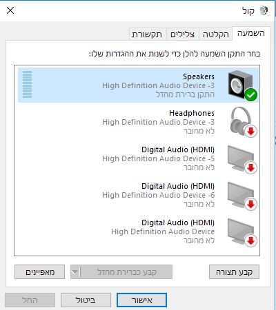Screen dimensions: 276x310
Task: Click the red arrow badge on Headphones
Action: 250,132
